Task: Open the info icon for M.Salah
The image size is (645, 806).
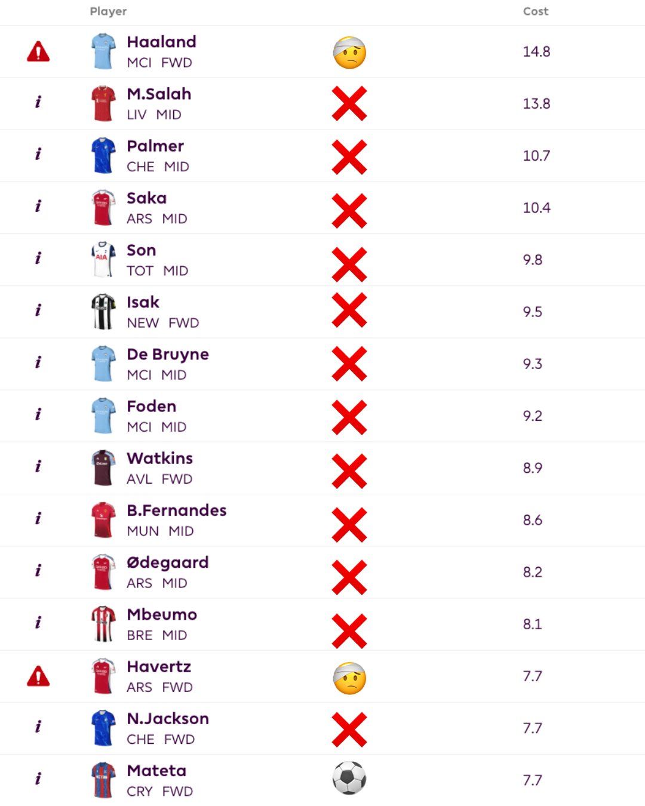Action: coord(38,102)
